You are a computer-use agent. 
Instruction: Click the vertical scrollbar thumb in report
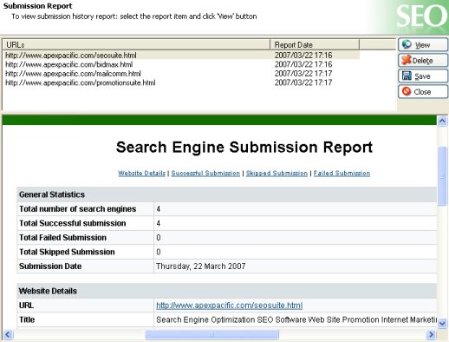click(442, 176)
